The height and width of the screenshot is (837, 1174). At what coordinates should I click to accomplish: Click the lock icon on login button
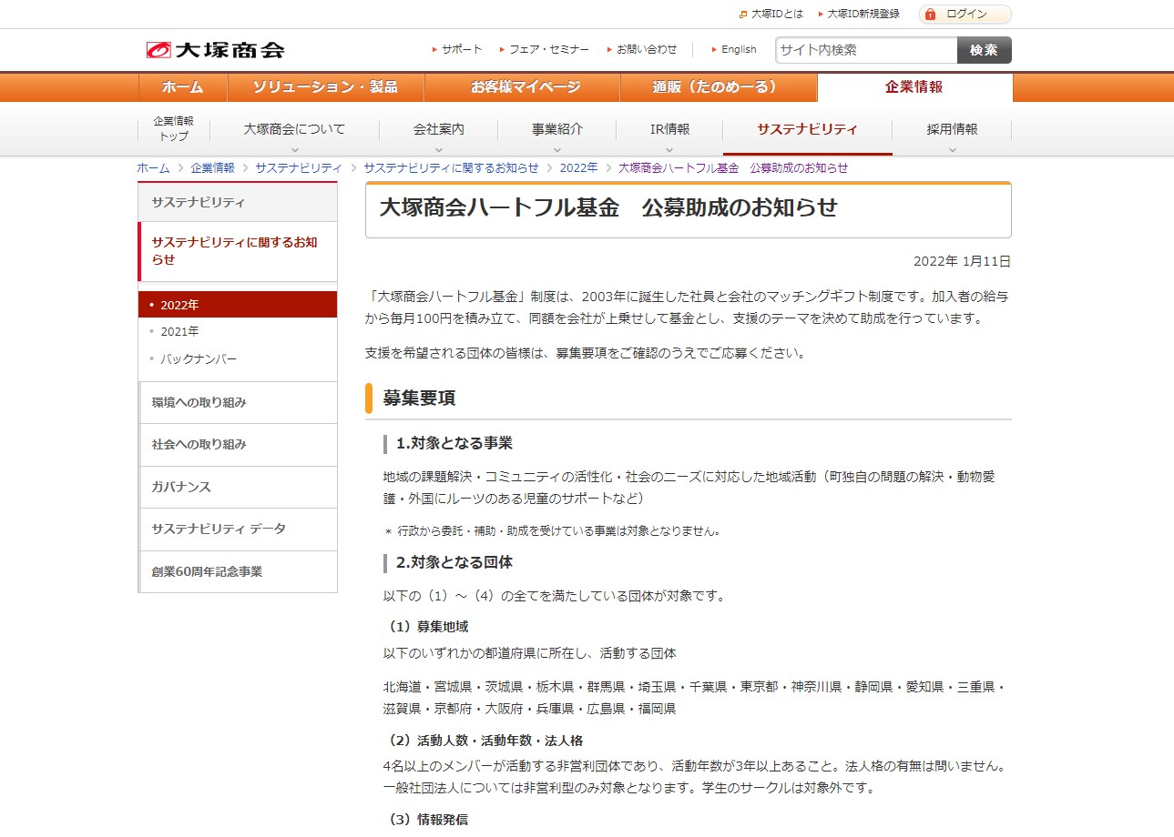pyautogui.click(x=930, y=14)
